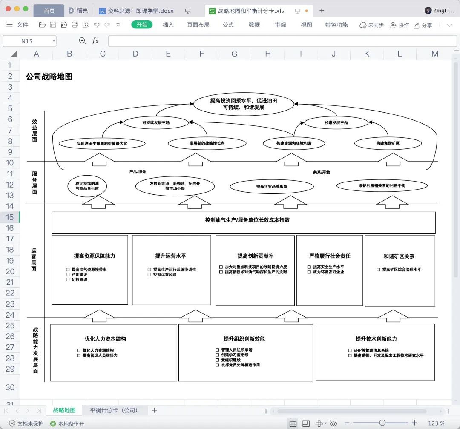Image resolution: width=460 pixels, height=429 pixels.
Task: Expand the quick access toolbar chevron
Action: click(118, 25)
